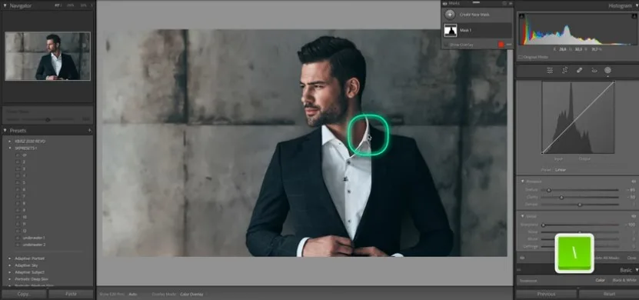Select Black & White treatment
Viewport: 639px width, 300px height.
click(624, 281)
